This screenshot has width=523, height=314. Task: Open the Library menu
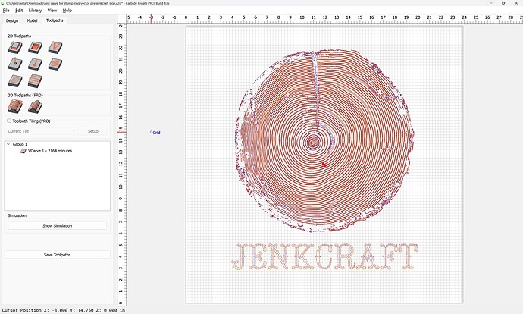[35, 11]
